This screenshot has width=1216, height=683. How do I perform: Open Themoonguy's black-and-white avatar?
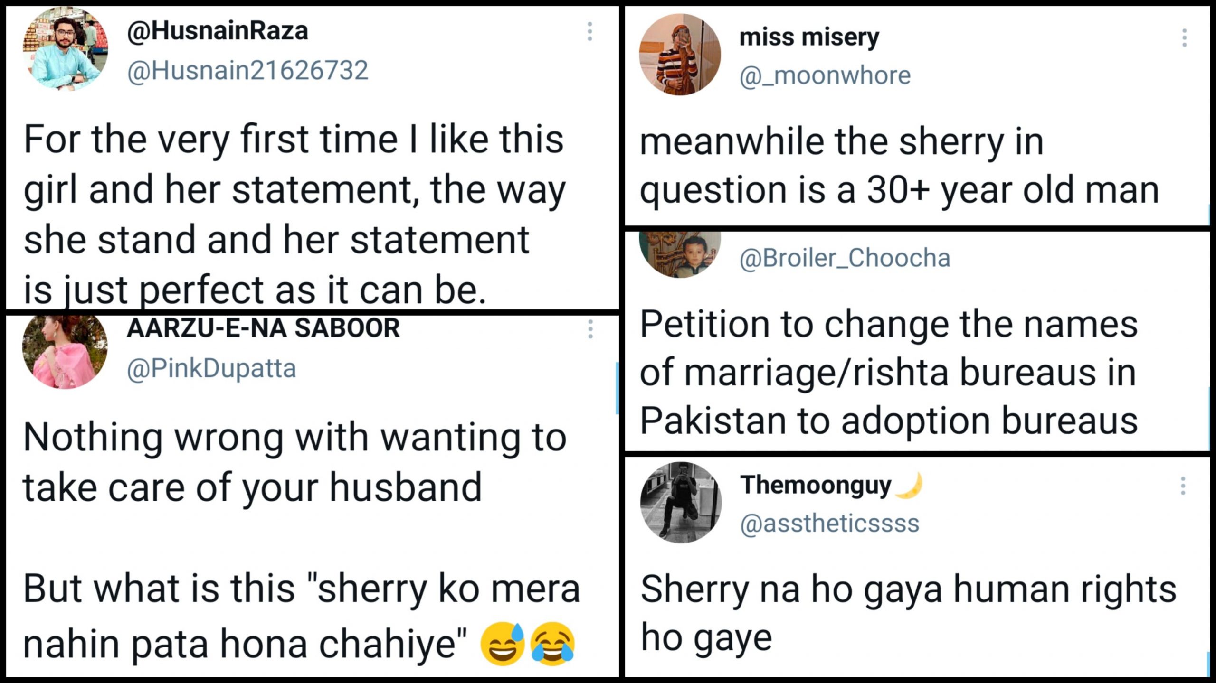[x=681, y=502]
